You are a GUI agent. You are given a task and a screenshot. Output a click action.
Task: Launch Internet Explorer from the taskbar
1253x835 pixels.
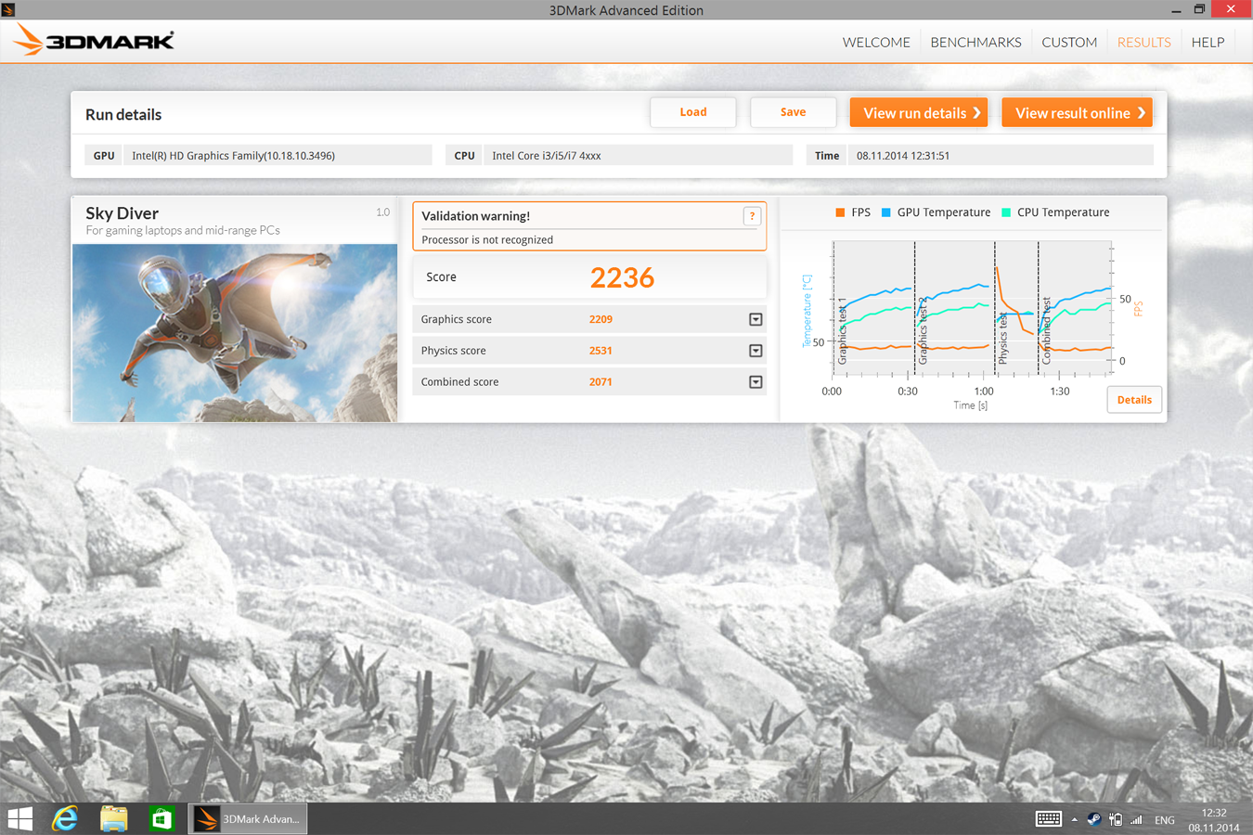(x=65, y=818)
